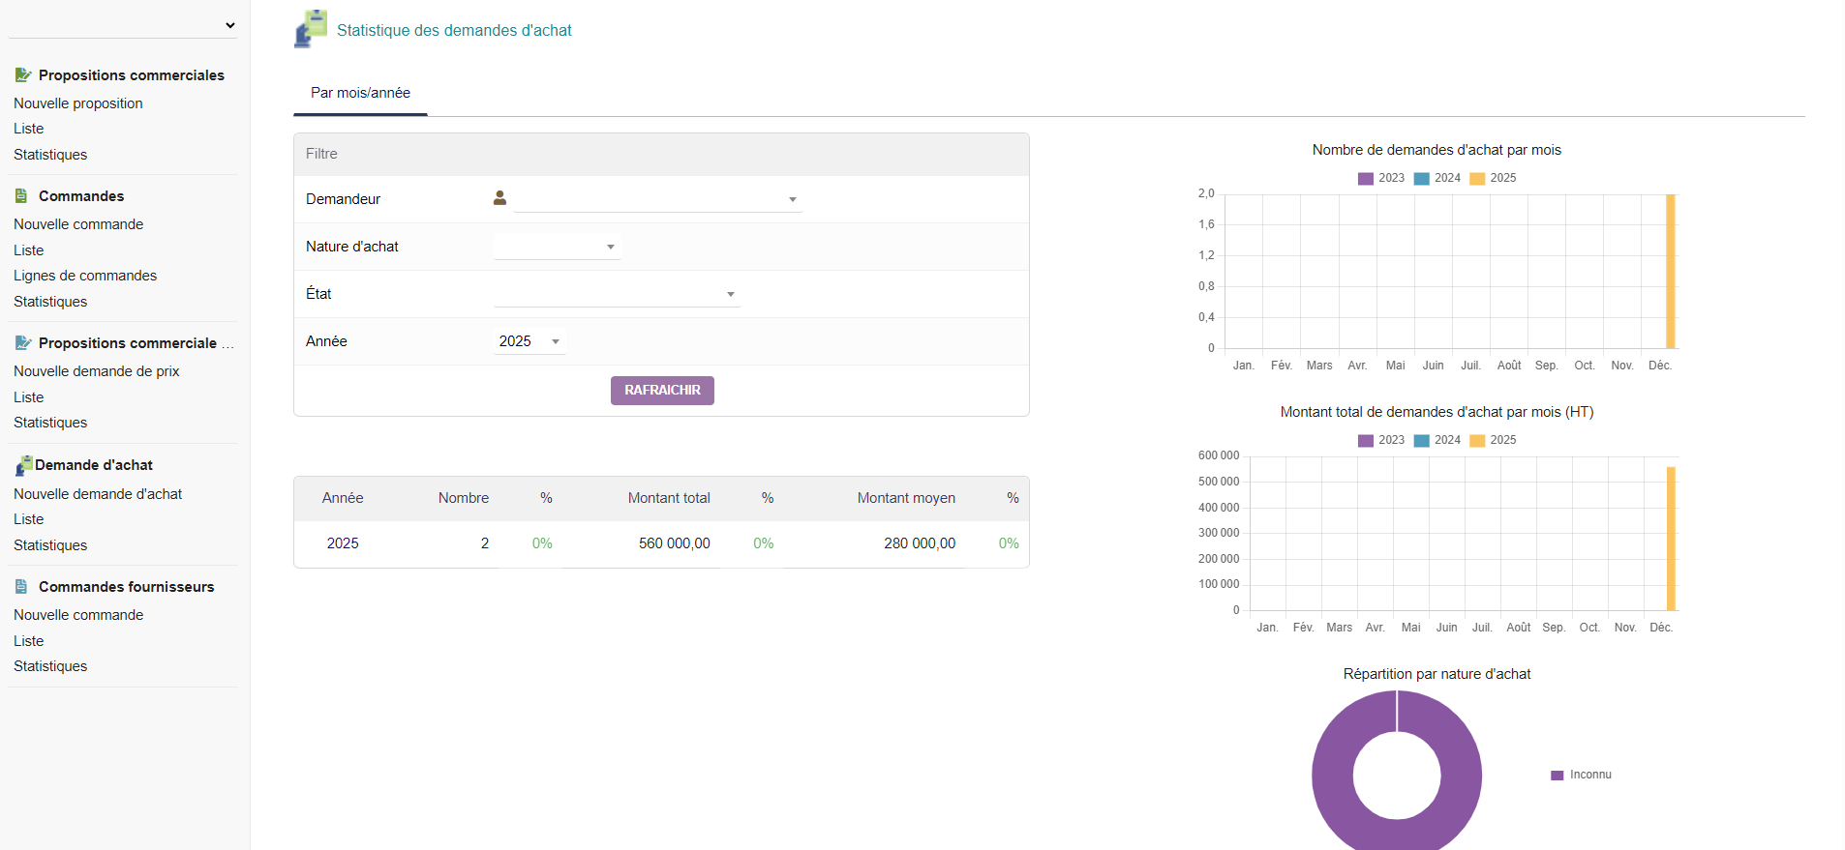Open Liste under Commandes
1845x850 pixels.
[x=29, y=250]
